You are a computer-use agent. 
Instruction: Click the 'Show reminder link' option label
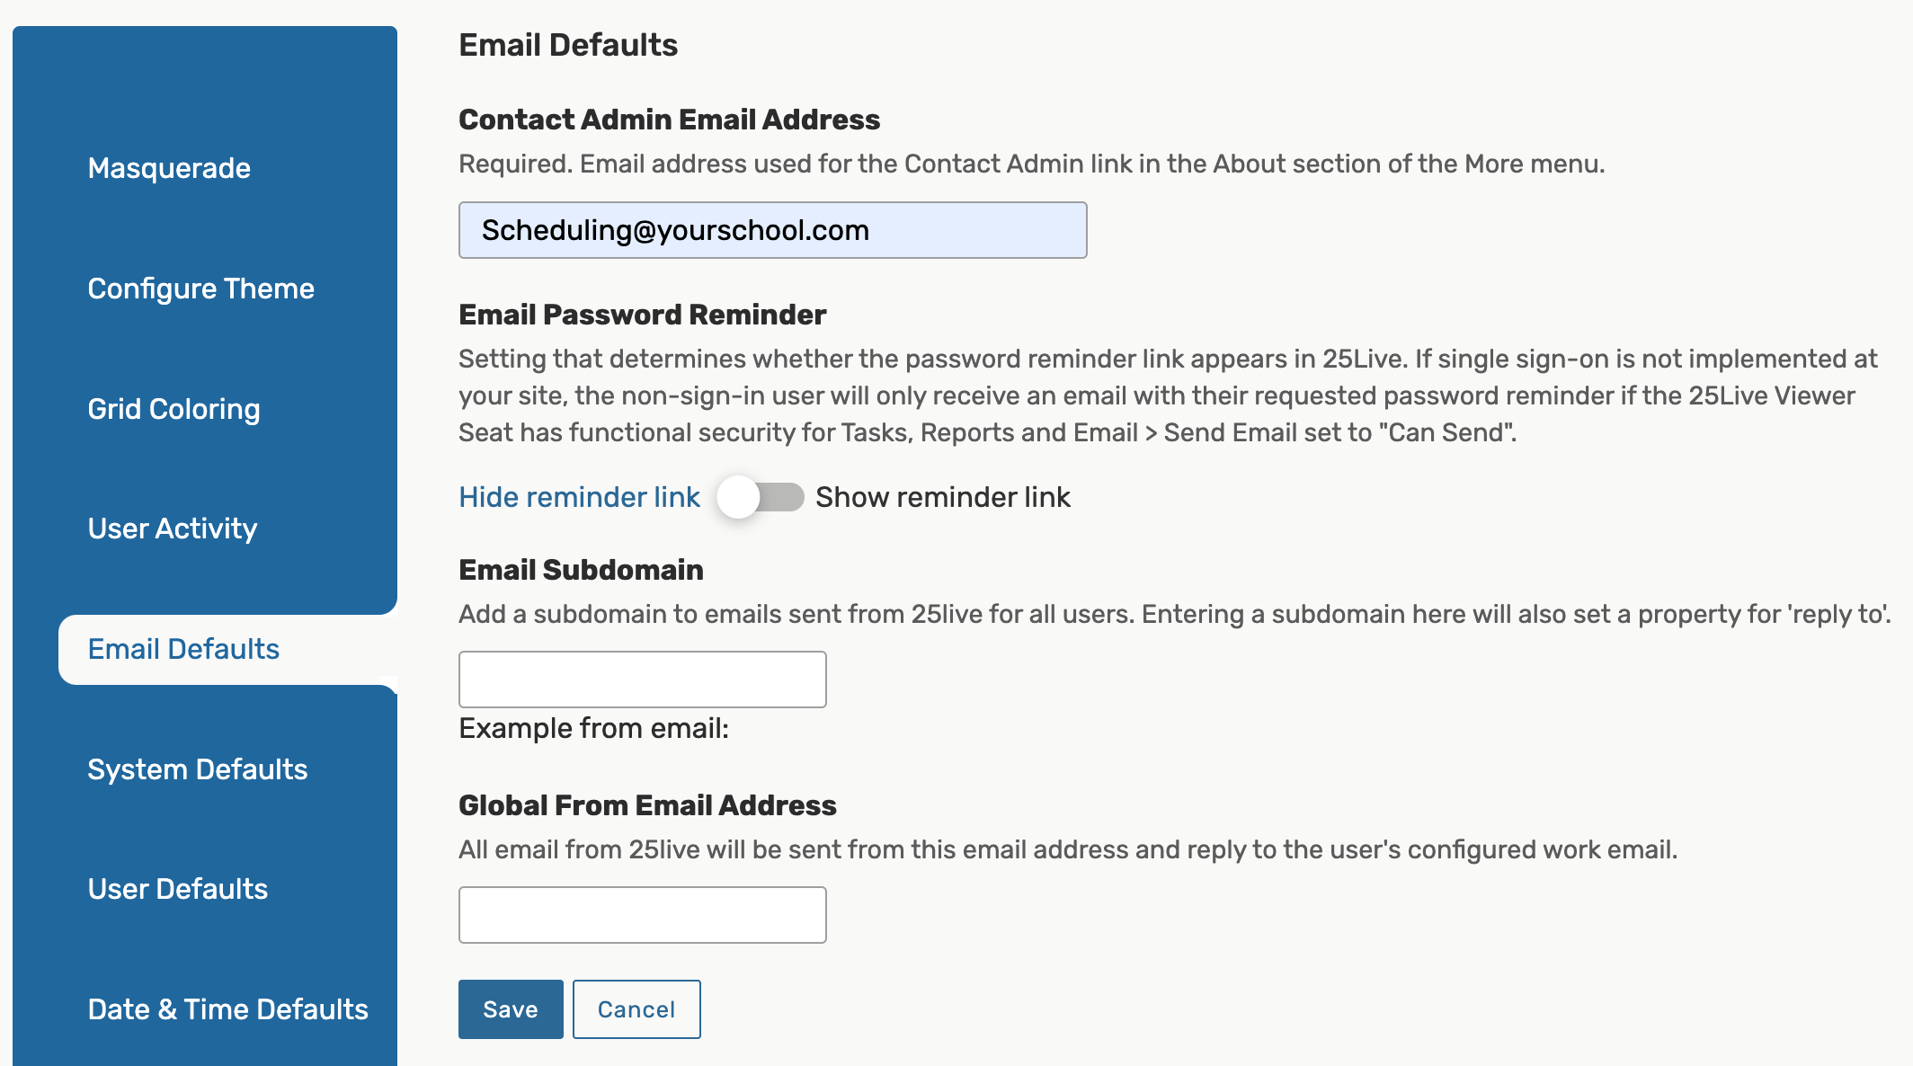[942, 497]
